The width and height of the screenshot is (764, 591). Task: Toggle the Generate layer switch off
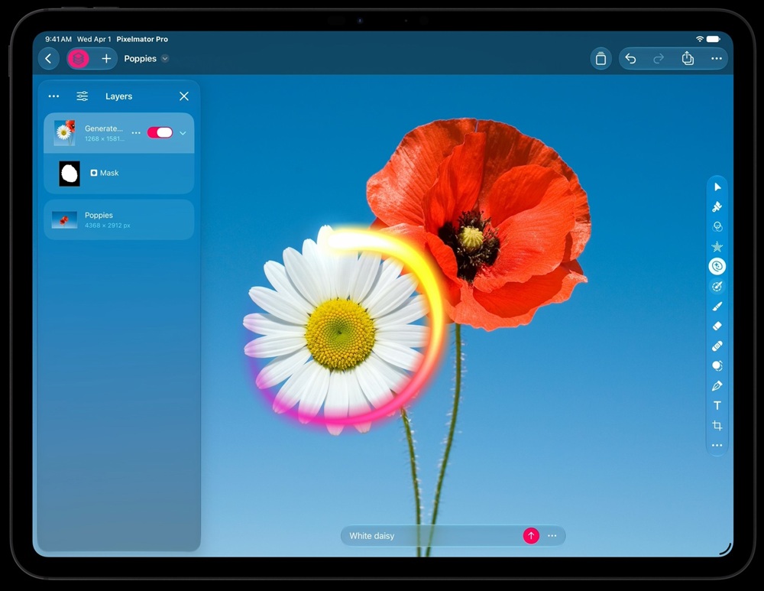point(160,132)
